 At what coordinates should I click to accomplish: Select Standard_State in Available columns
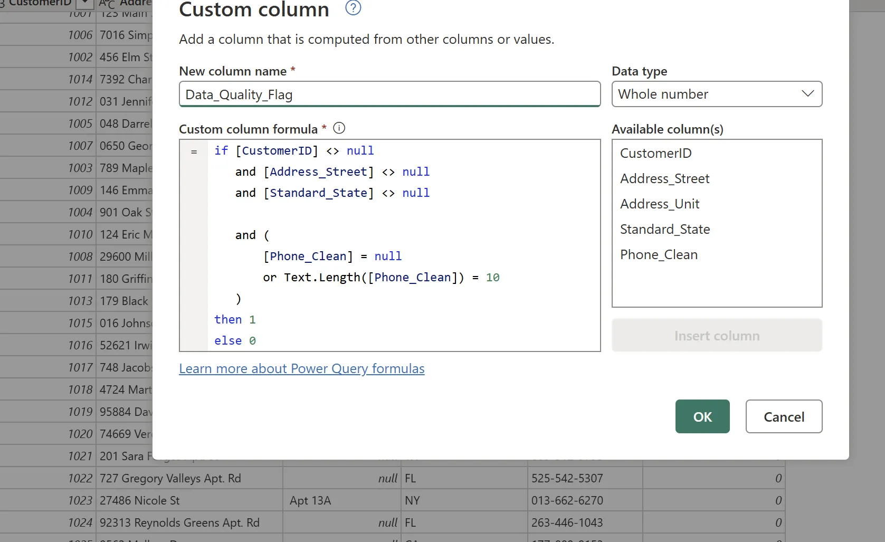pyautogui.click(x=665, y=229)
